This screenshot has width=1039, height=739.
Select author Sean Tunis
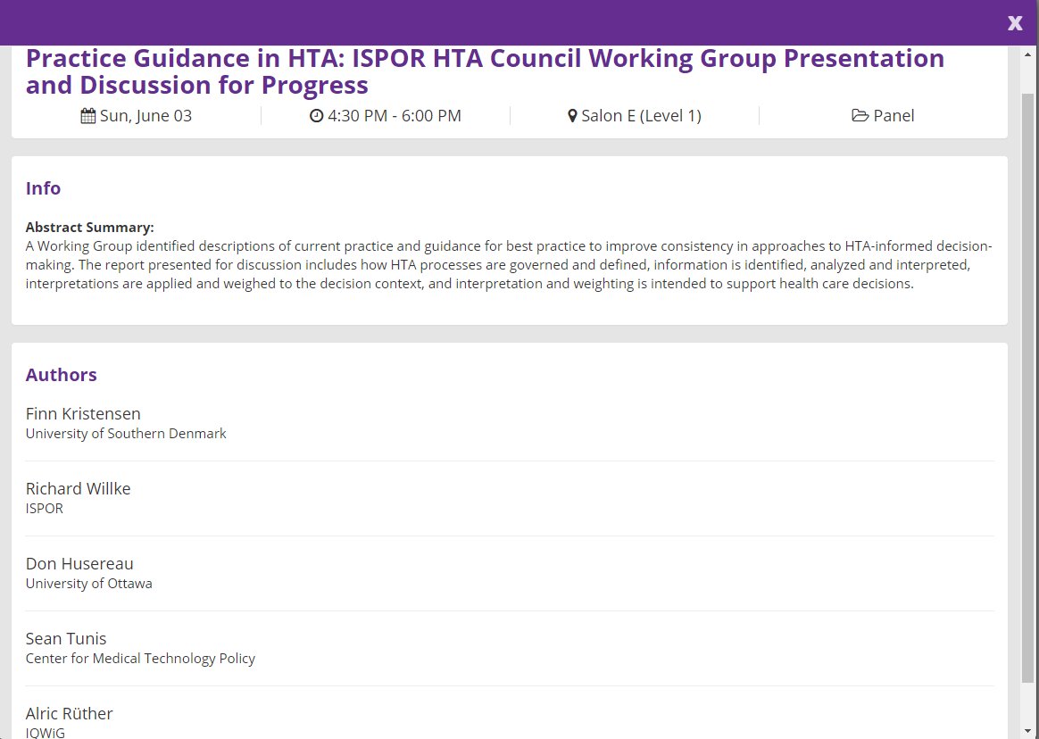(65, 638)
